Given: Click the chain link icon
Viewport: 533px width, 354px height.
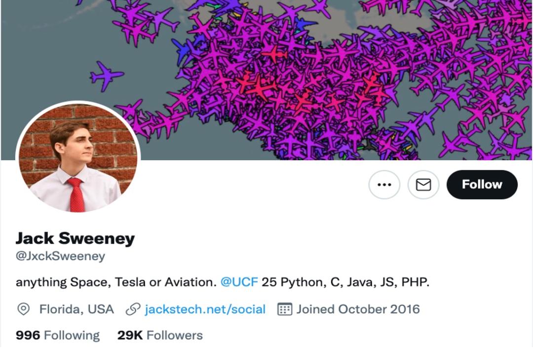Looking at the screenshot, I should point(132,309).
